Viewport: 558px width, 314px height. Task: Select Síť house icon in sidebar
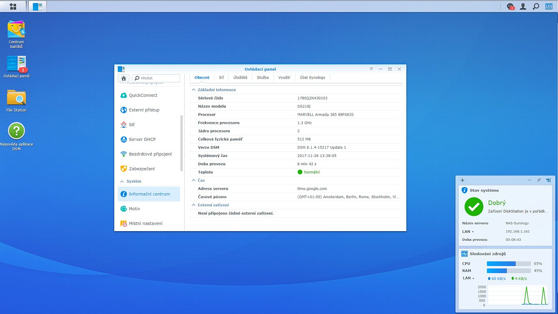pyautogui.click(x=124, y=125)
